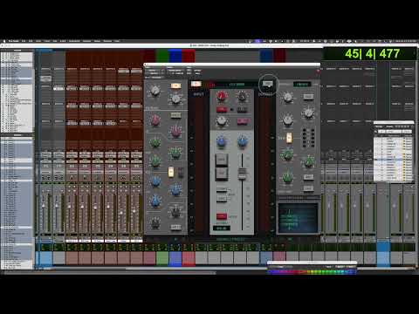
Task: Toggle the lit orange button atop left panel
Action: point(175,85)
